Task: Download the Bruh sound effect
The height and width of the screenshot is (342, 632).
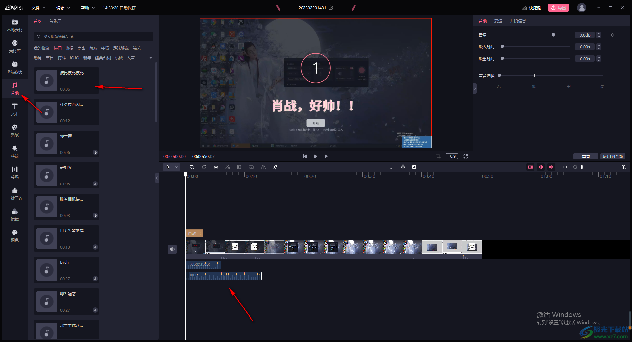Action: pyautogui.click(x=95, y=279)
